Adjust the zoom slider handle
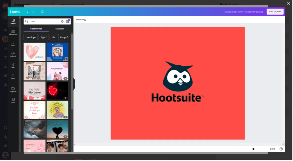This screenshot has width=293, height=161. tap(253, 149)
